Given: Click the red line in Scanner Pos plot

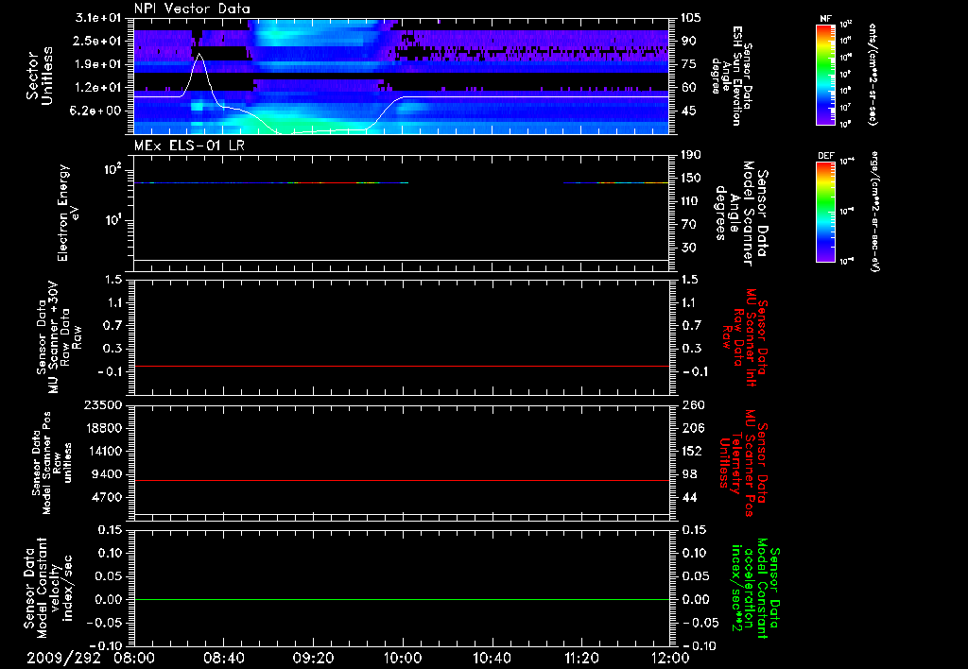Looking at the screenshot, I should (402, 481).
